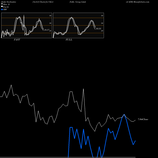
Task: Click the '(Yalla Group Limit' company name text
Action: coord(78,2)
